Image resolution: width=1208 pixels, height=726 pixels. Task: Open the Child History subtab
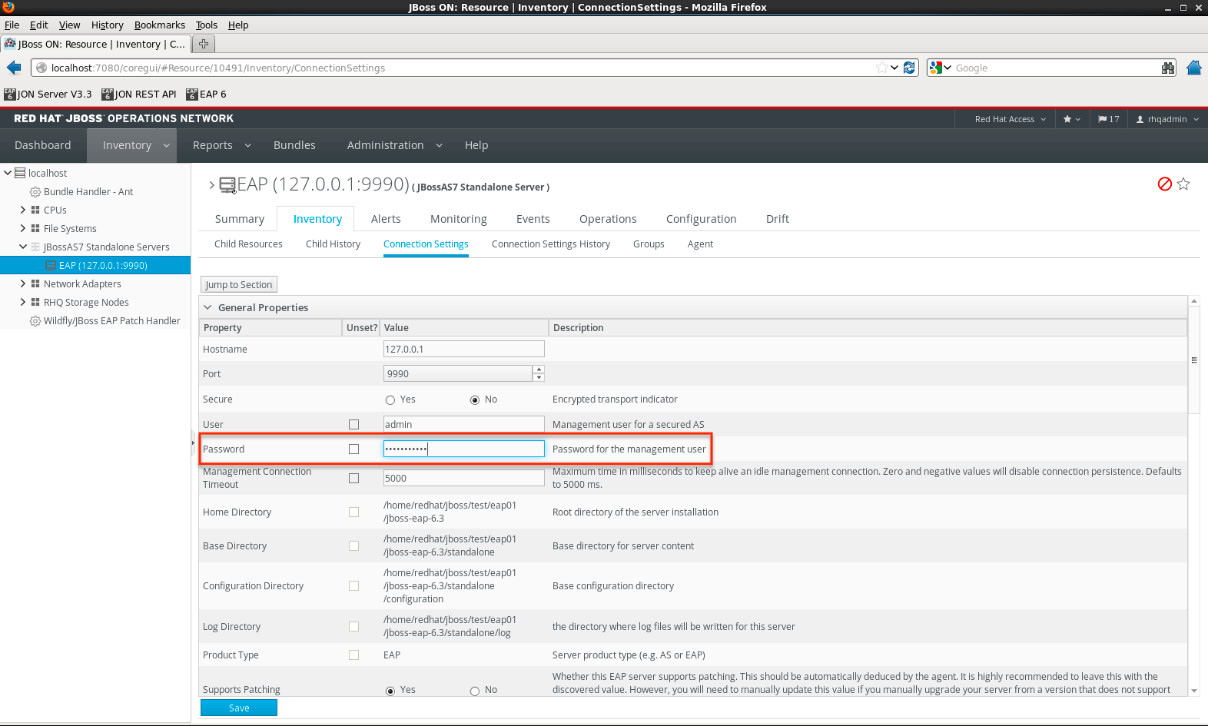pos(333,244)
